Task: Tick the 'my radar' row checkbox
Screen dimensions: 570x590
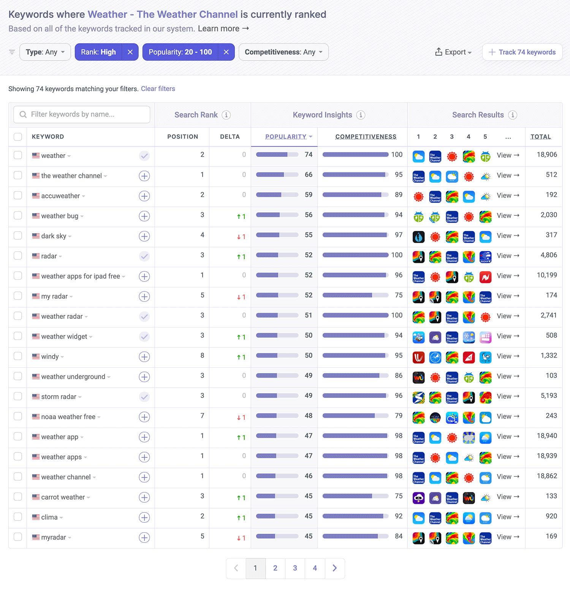Action: (18, 296)
